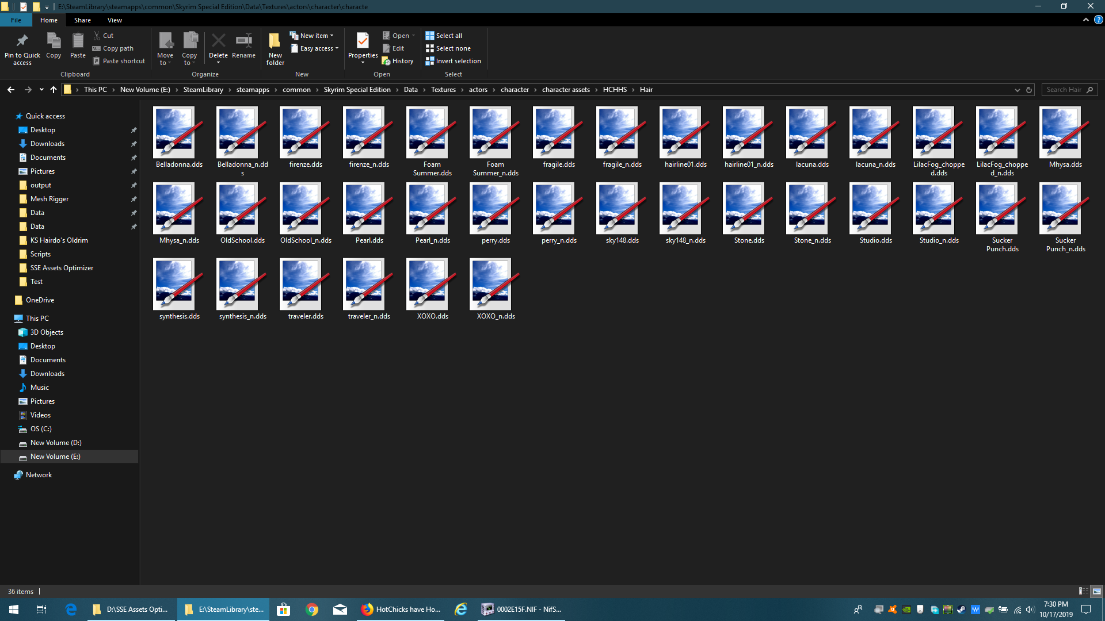Select the XOXO_n.dds file
Screen dimensions: 1105x621
click(496, 290)
